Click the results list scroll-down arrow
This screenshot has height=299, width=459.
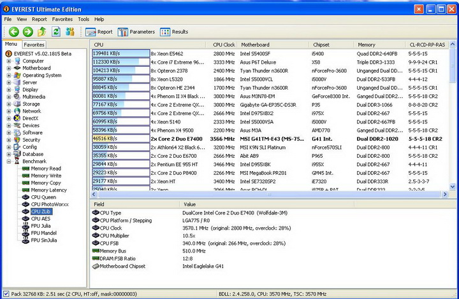pos(453,186)
